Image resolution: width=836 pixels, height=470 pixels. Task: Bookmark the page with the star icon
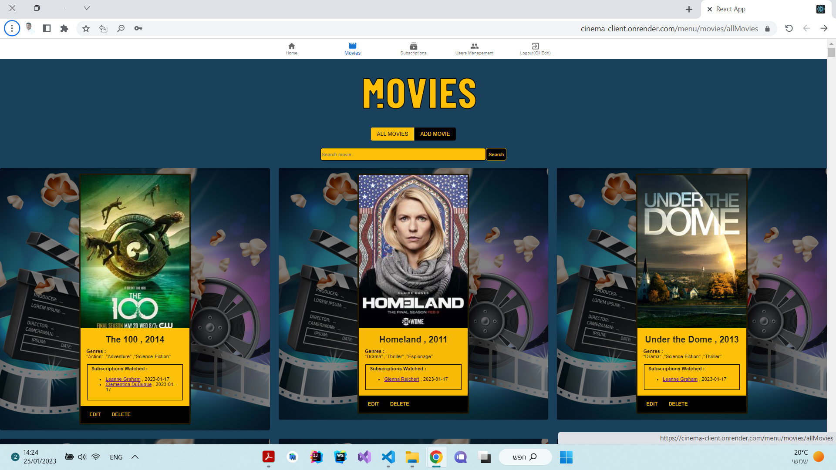(x=86, y=28)
